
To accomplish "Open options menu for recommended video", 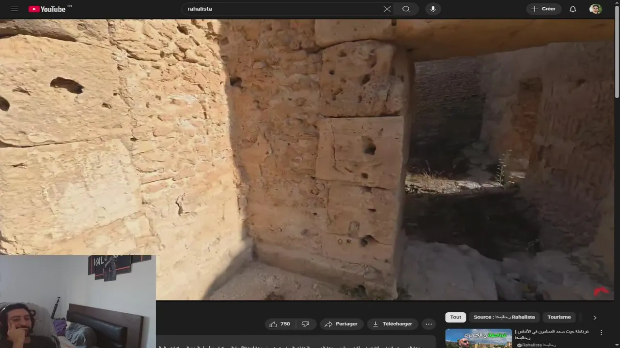I will pyautogui.click(x=601, y=333).
